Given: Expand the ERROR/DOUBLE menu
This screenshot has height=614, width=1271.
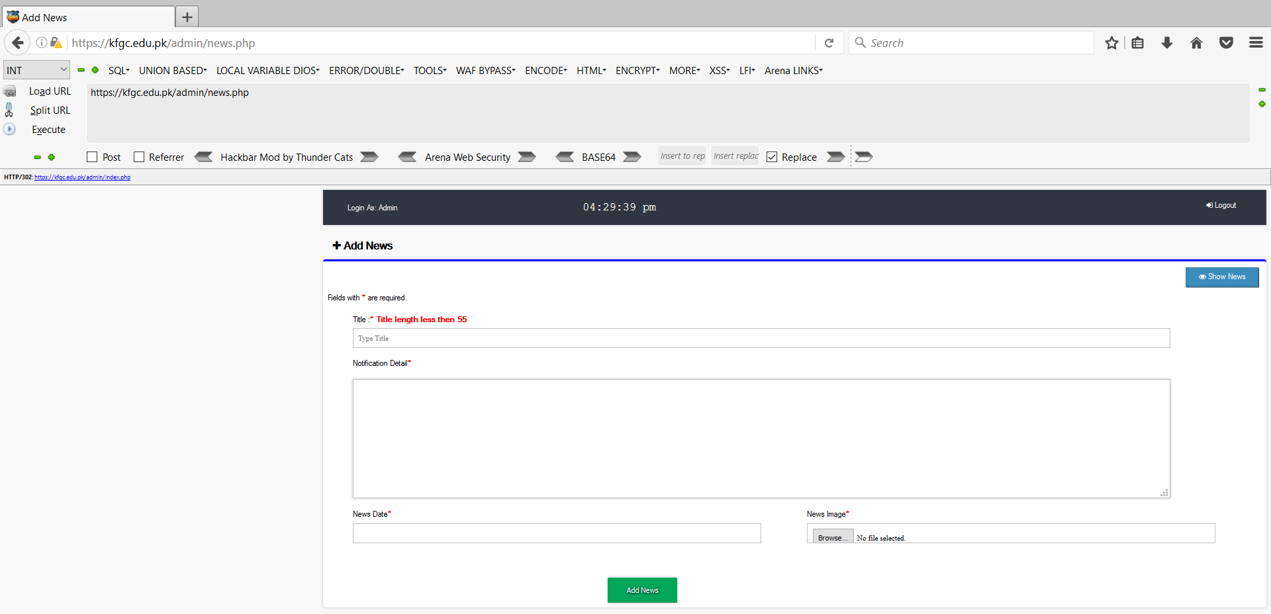Looking at the screenshot, I should [367, 70].
